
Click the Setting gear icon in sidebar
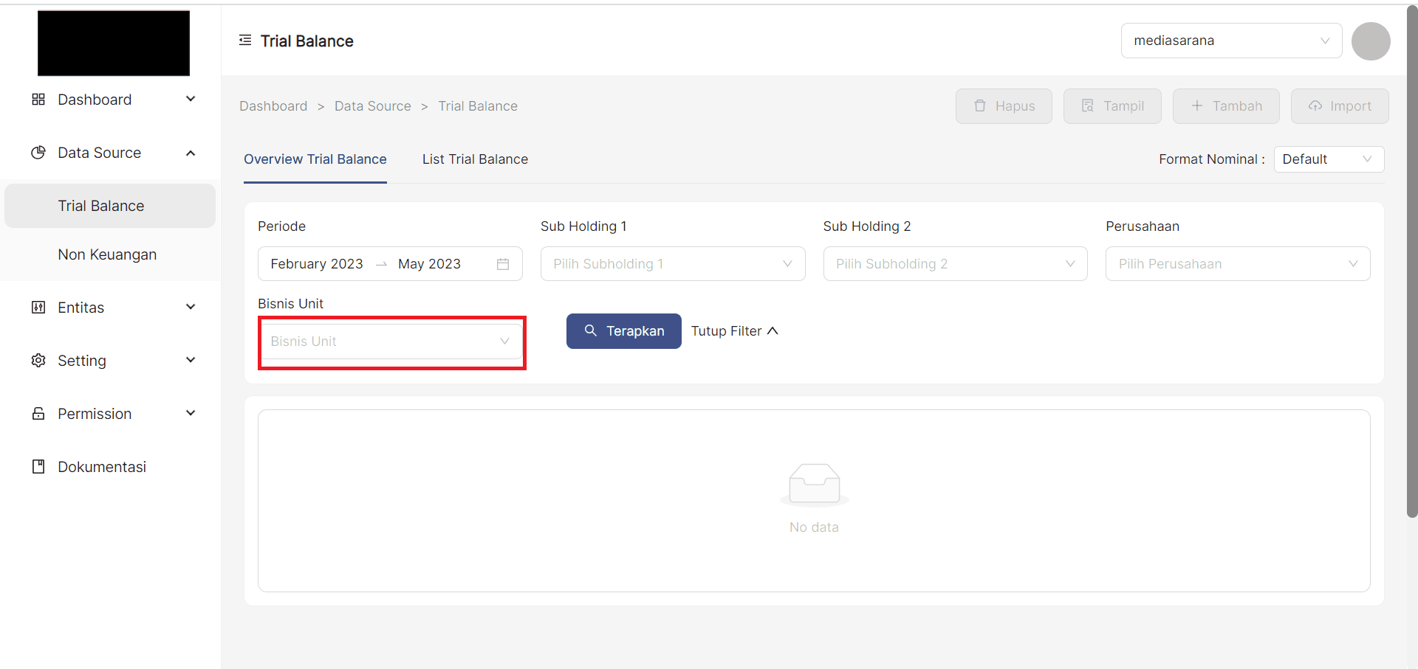click(x=38, y=361)
